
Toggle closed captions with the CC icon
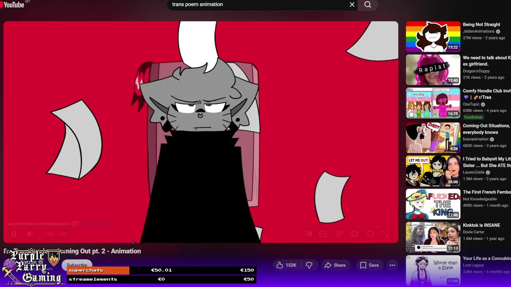[x=323, y=234]
